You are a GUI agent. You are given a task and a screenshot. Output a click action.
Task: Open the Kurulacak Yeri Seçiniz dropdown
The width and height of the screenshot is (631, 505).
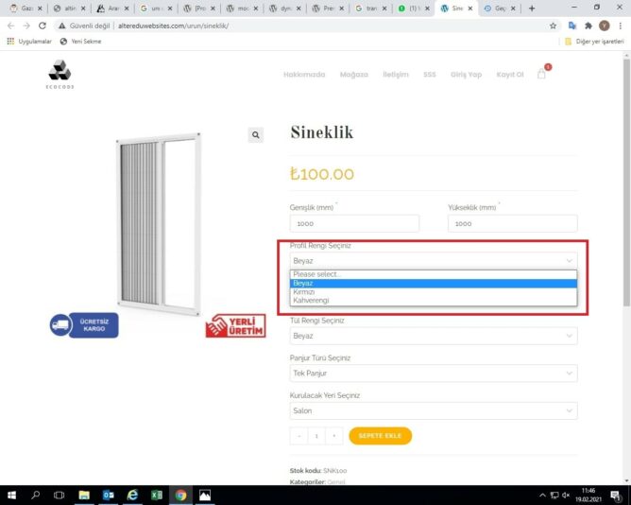pyautogui.click(x=434, y=410)
